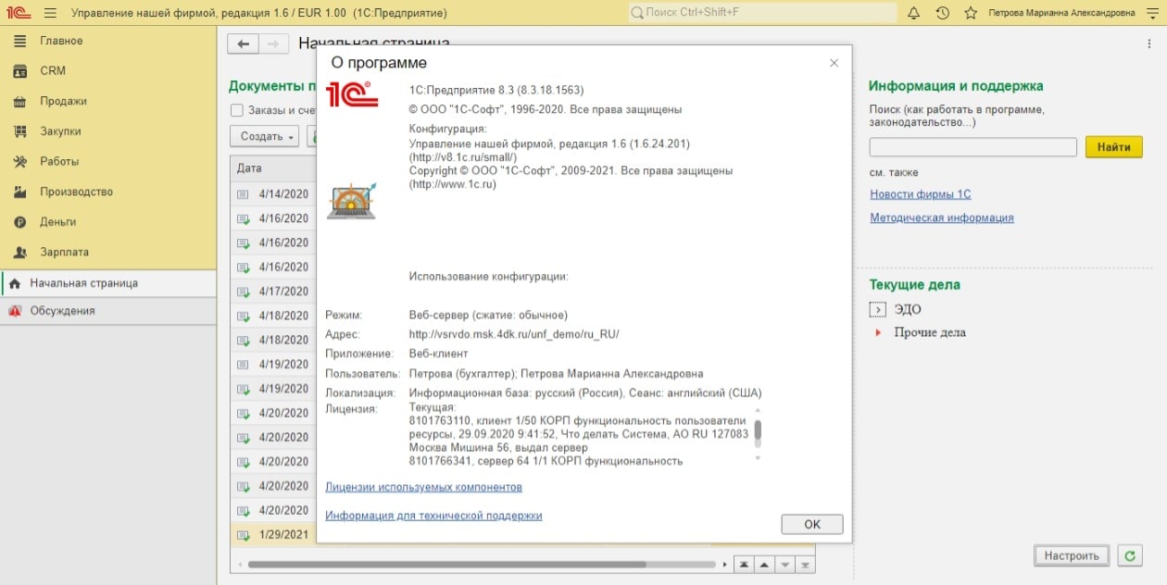This screenshot has height=585, width=1167.
Task: Click the Зарплата person icon
Action: [19, 252]
